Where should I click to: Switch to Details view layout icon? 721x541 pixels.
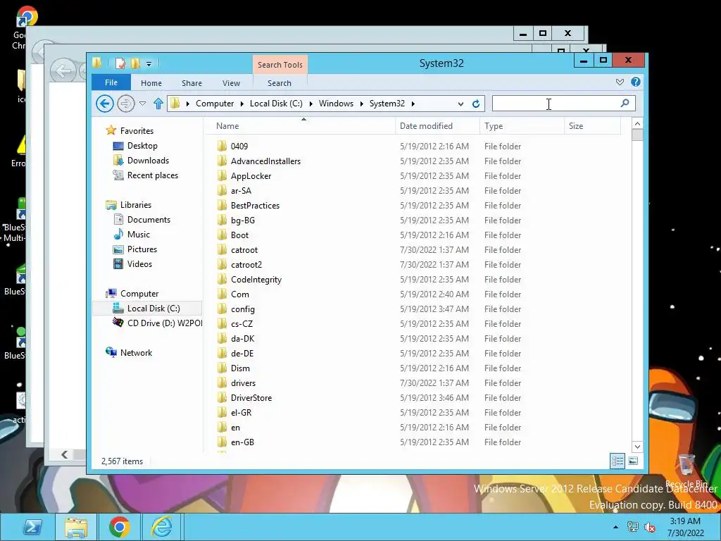click(617, 461)
